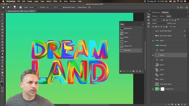Click the pressure-for-size icon in options bar
This screenshot has width=189, height=106.
click(x=89, y=7)
